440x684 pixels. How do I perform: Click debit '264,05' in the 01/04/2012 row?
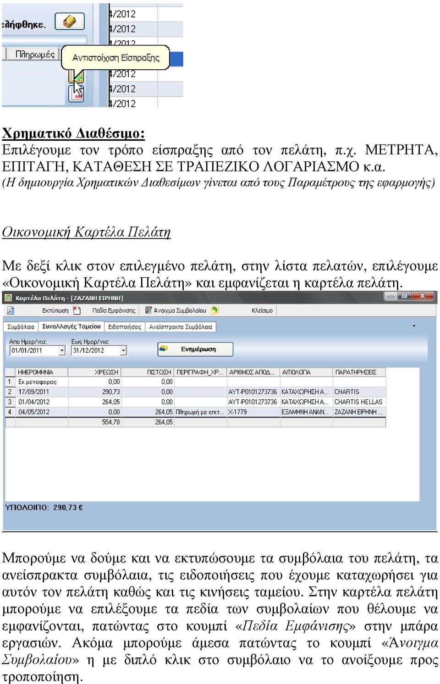click(x=95, y=402)
